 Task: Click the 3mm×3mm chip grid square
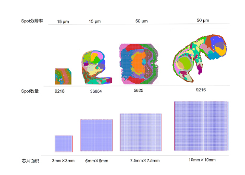pos(64,143)
